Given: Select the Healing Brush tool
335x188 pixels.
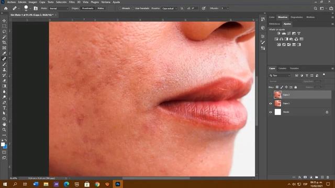Looking at the screenshot, I should click(x=4, y=59).
